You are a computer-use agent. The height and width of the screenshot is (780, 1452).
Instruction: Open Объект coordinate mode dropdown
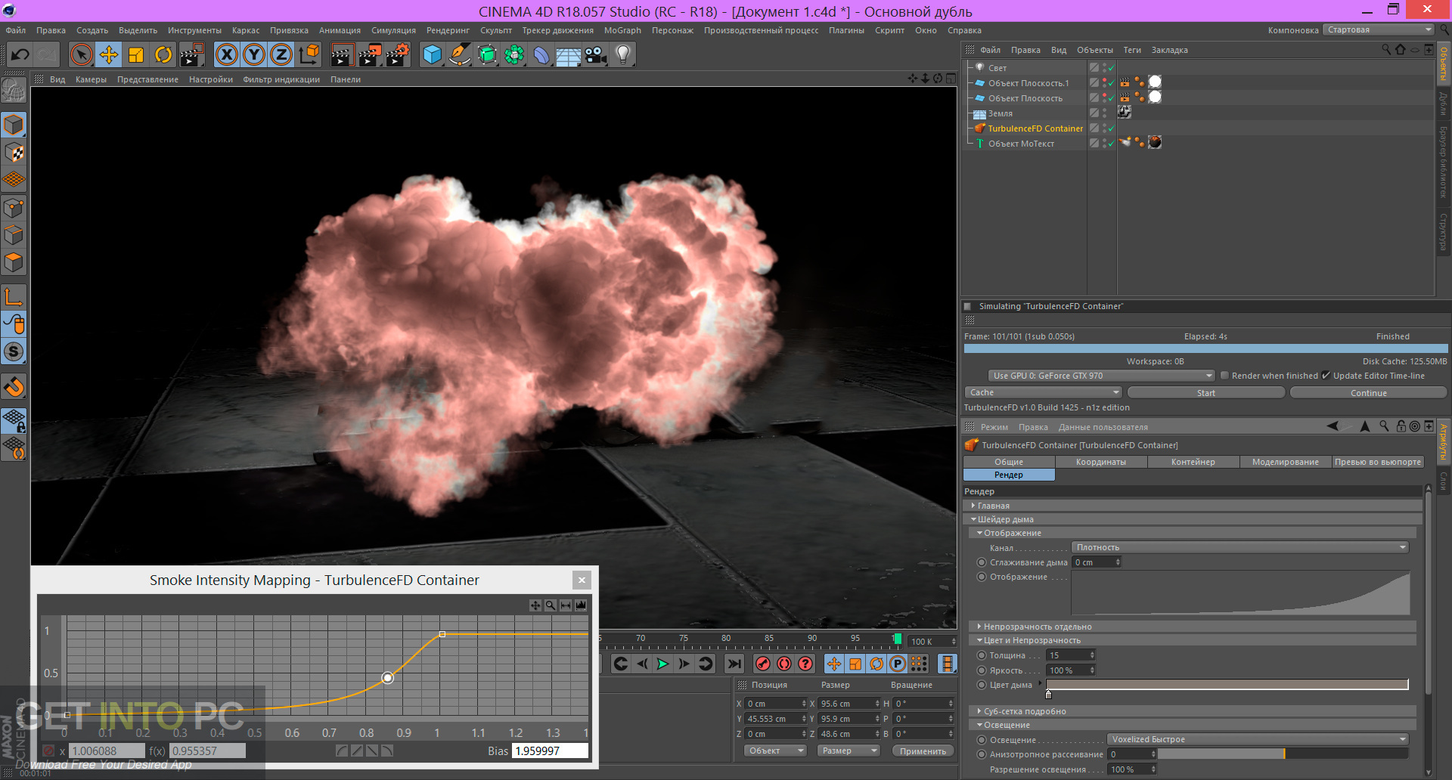pos(775,751)
